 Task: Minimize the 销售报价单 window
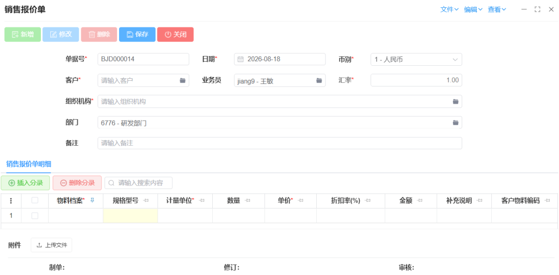[524, 10]
